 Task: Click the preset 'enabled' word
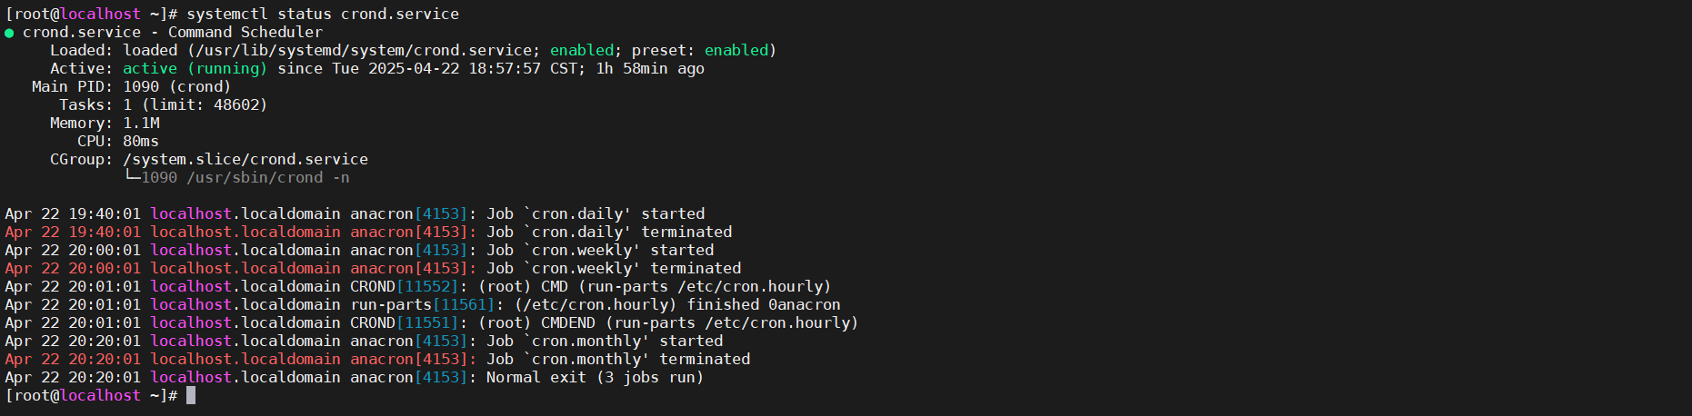click(736, 50)
